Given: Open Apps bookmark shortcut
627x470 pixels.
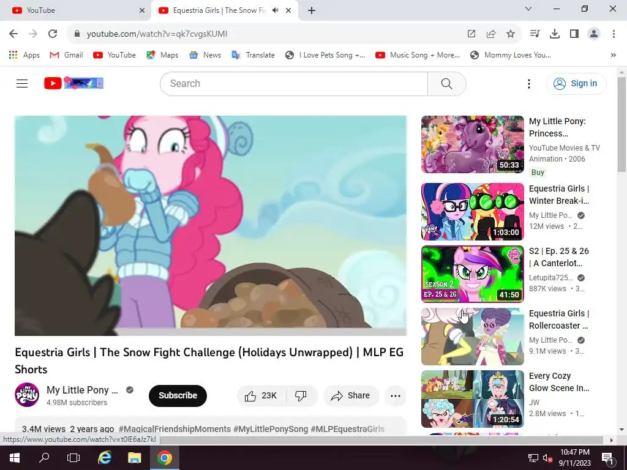Looking at the screenshot, I should [24, 55].
